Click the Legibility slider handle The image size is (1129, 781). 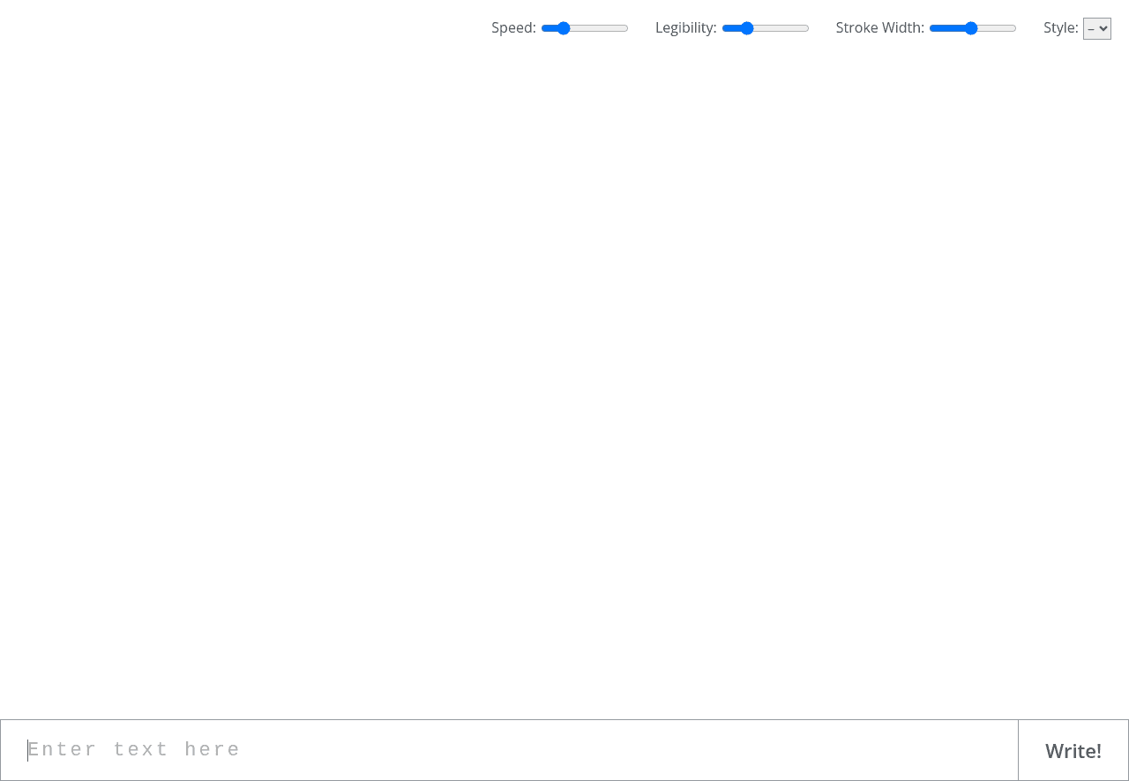(x=747, y=28)
